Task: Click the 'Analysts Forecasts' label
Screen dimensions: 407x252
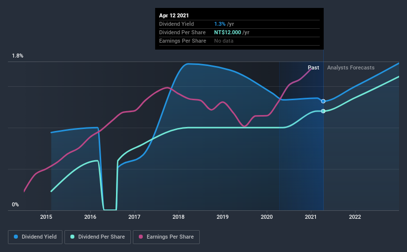Action: [x=350, y=67]
